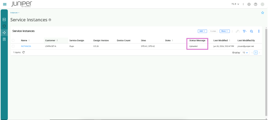This screenshot has width=268, height=120.
Task: Refresh the table with reload icon
Action: (x=24, y=52)
